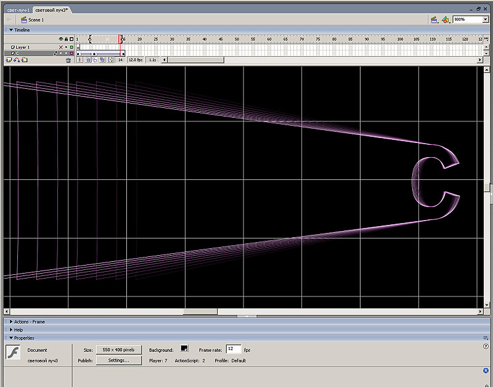Open Properties panel help icon
493x387 pixels.
point(486,347)
